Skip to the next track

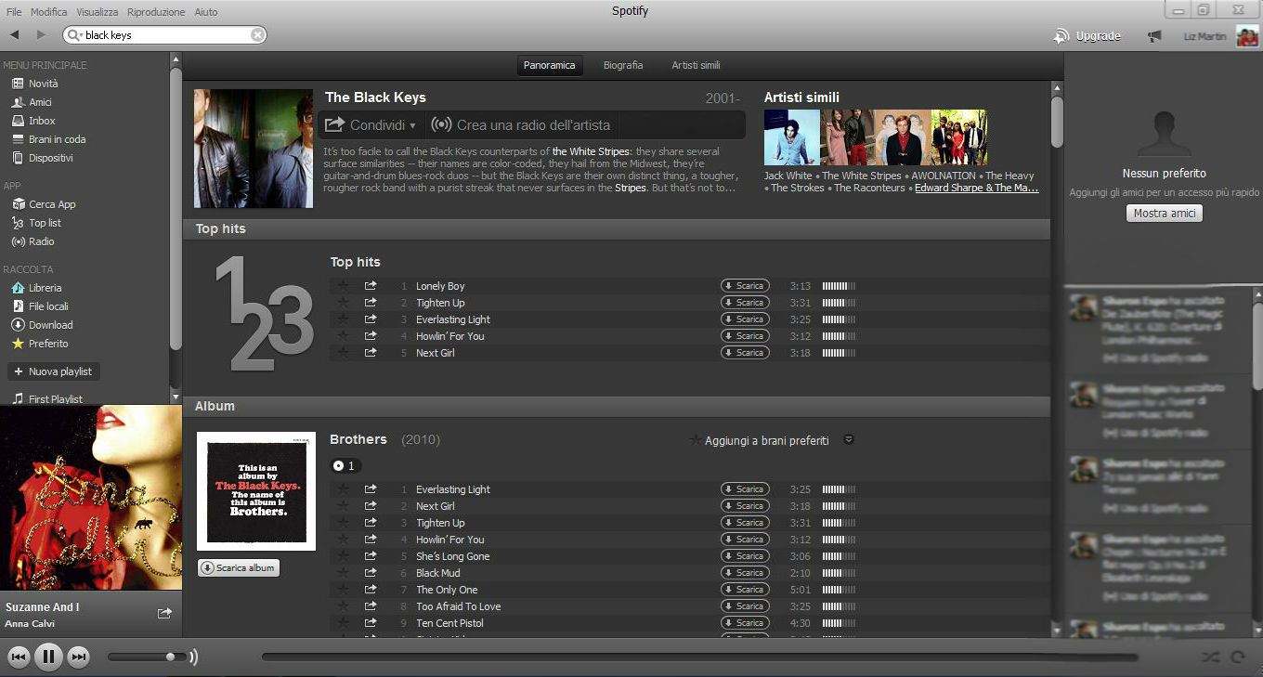pyautogui.click(x=79, y=657)
